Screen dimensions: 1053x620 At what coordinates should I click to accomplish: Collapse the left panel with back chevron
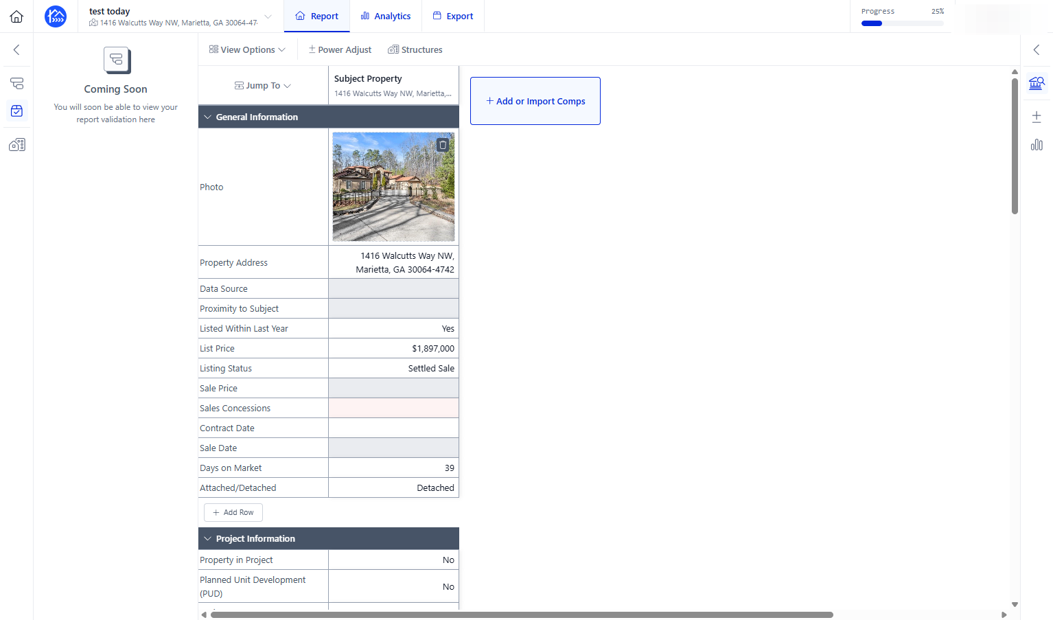tap(16, 50)
